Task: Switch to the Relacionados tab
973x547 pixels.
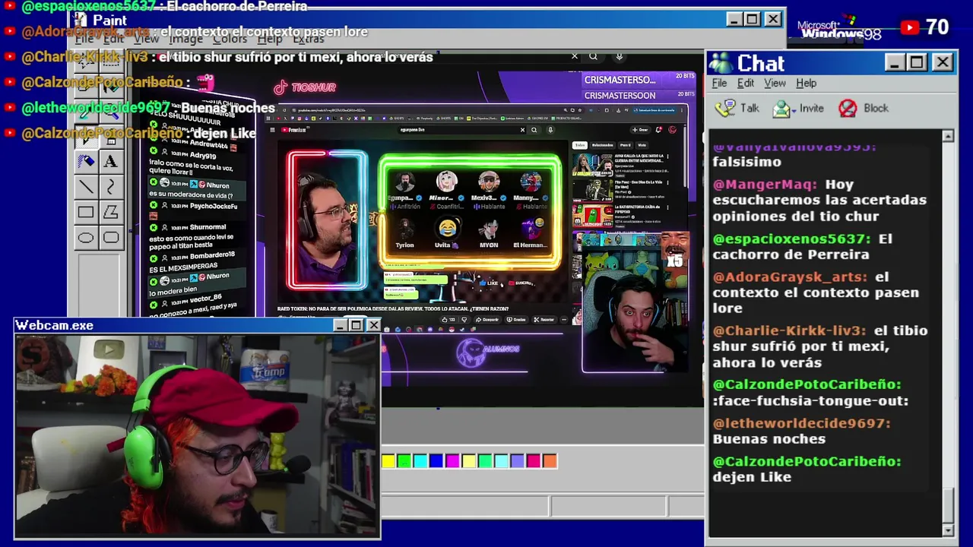Action: tap(602, 145)
